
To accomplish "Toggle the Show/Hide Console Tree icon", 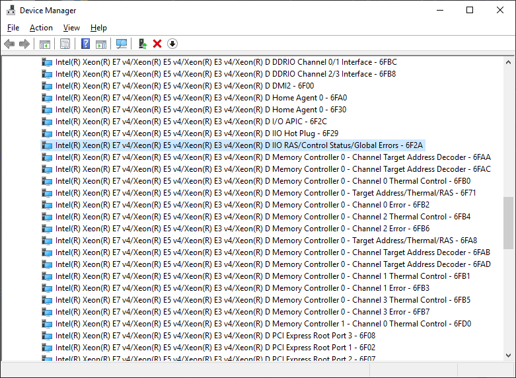I will coord(45,44).
